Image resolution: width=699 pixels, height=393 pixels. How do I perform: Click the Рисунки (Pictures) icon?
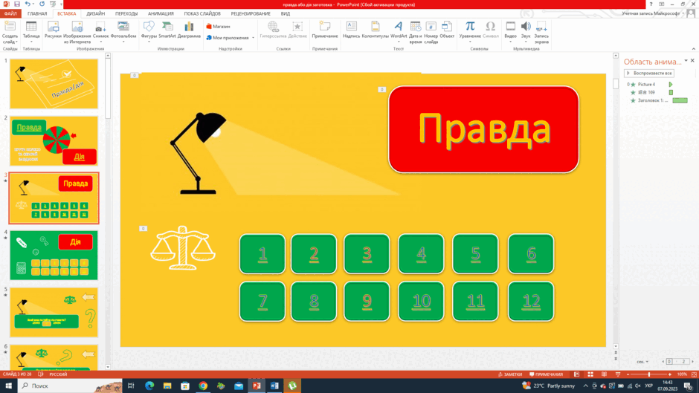pyautogui.click(x=53, y=30)
